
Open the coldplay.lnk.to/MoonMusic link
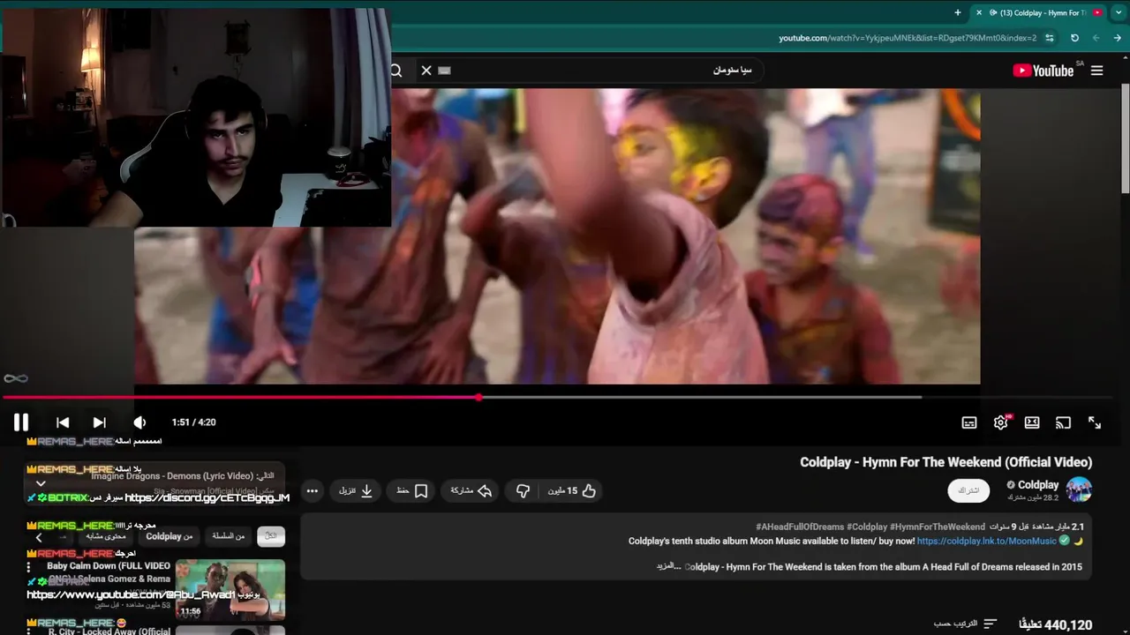[x=986, y=541]
